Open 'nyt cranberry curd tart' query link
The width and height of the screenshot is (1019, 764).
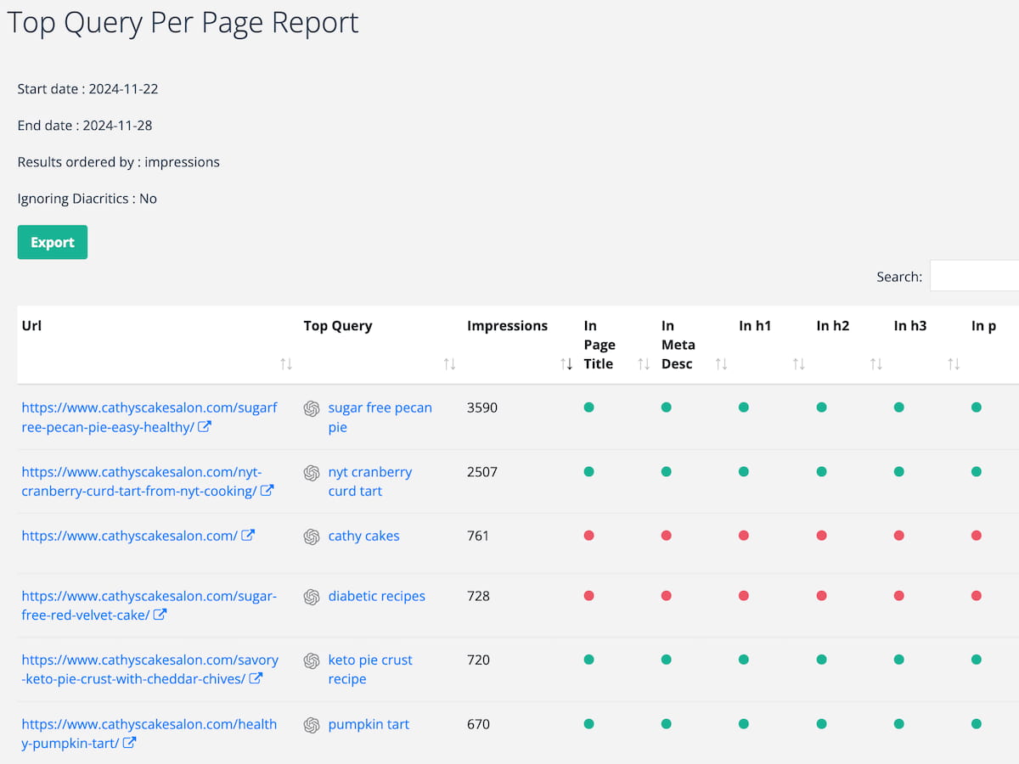click(370, 481)
